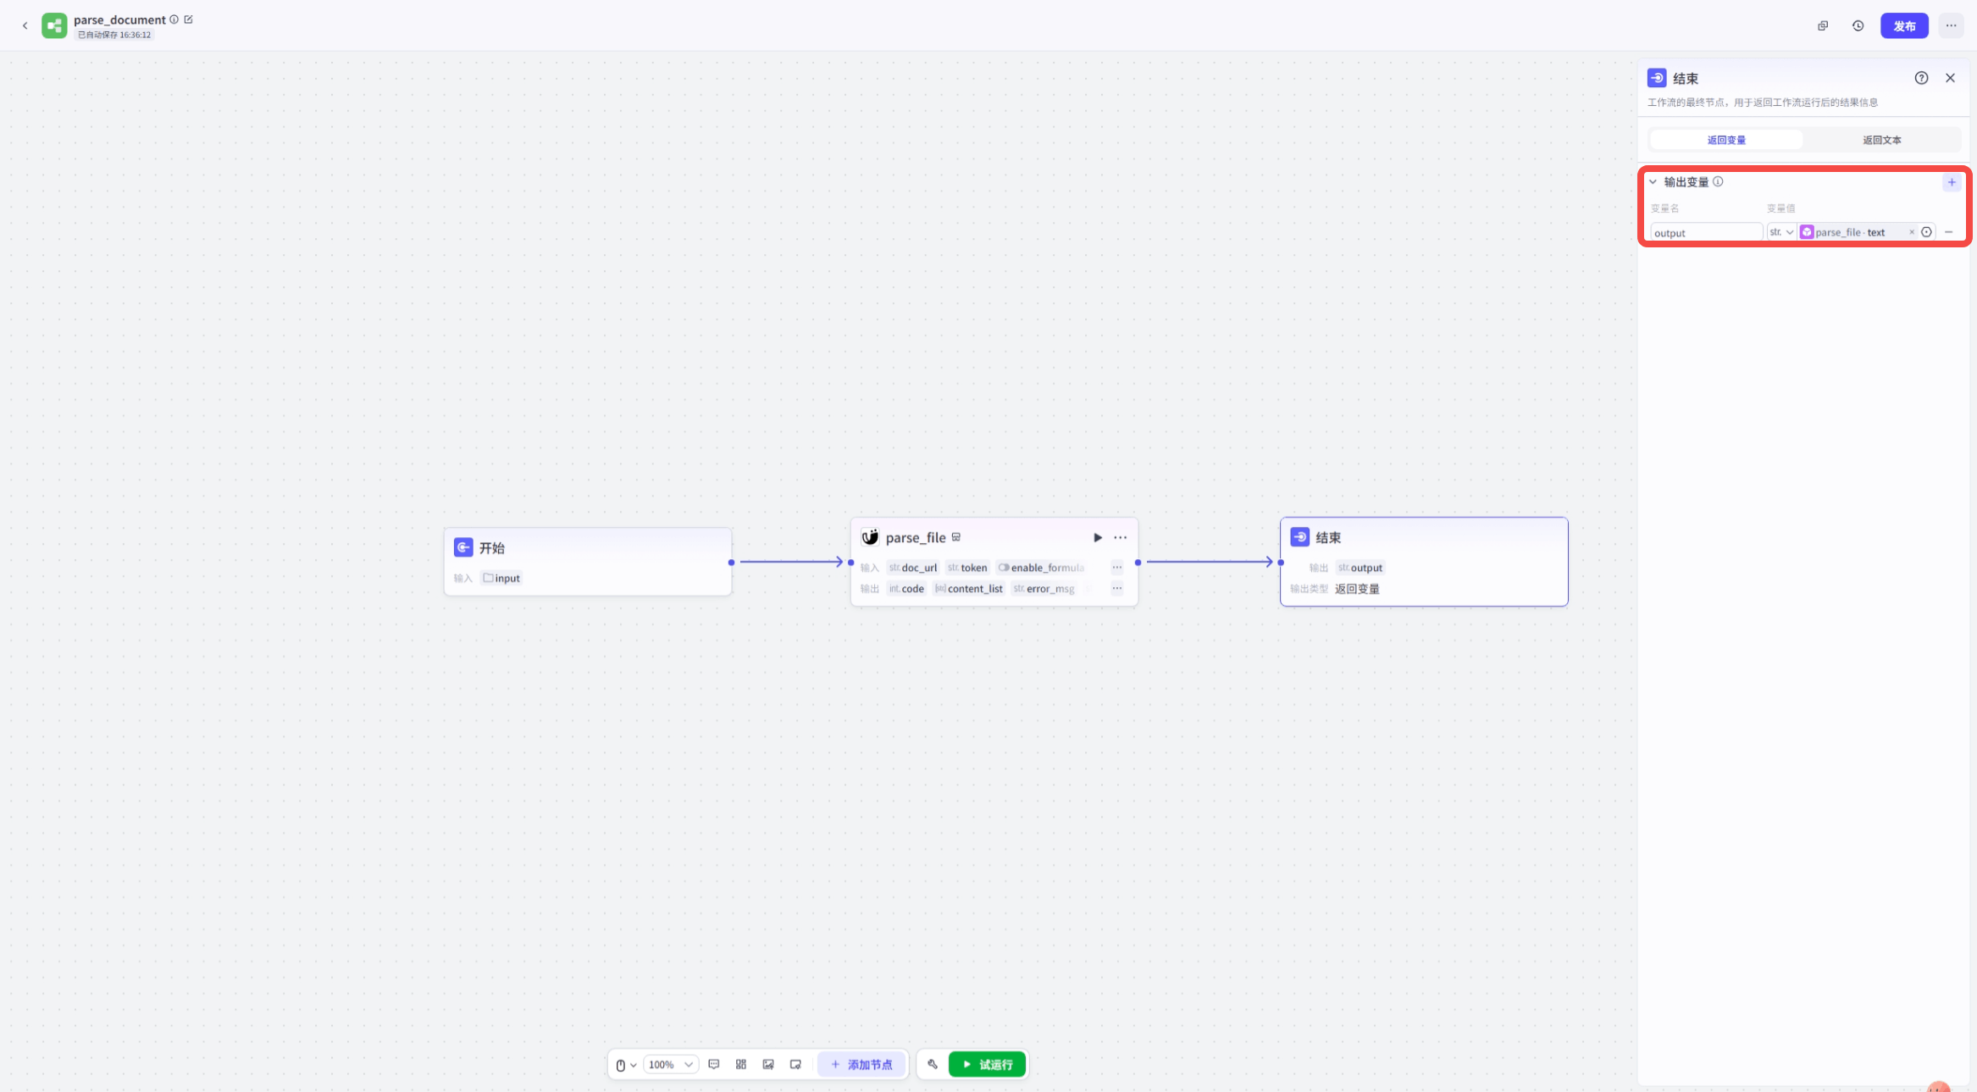
Task: Click the wrench debug icon
Action: point(933,1064)
